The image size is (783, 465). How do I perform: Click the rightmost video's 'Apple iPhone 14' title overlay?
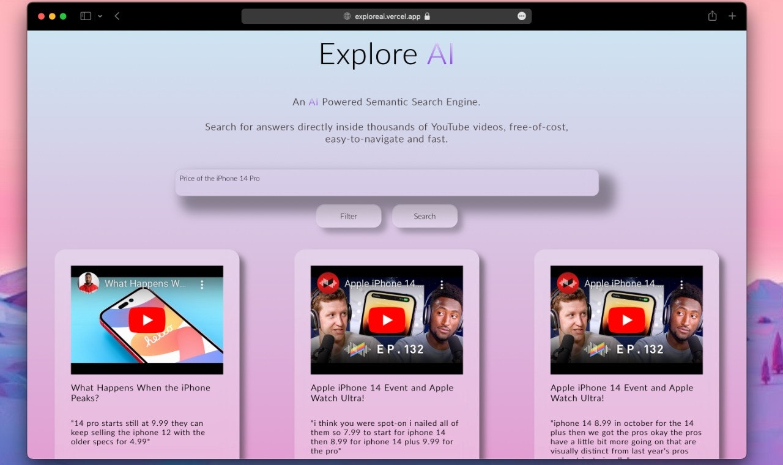pos(620,283)
